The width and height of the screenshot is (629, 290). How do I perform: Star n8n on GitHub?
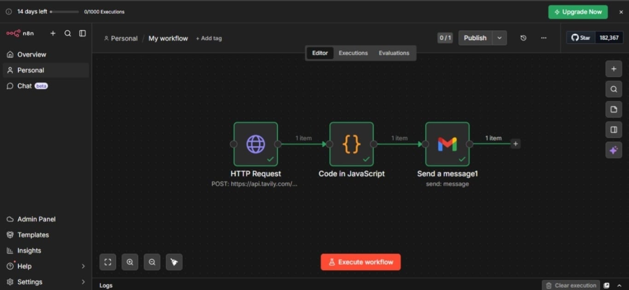click(x=581, y=38)
